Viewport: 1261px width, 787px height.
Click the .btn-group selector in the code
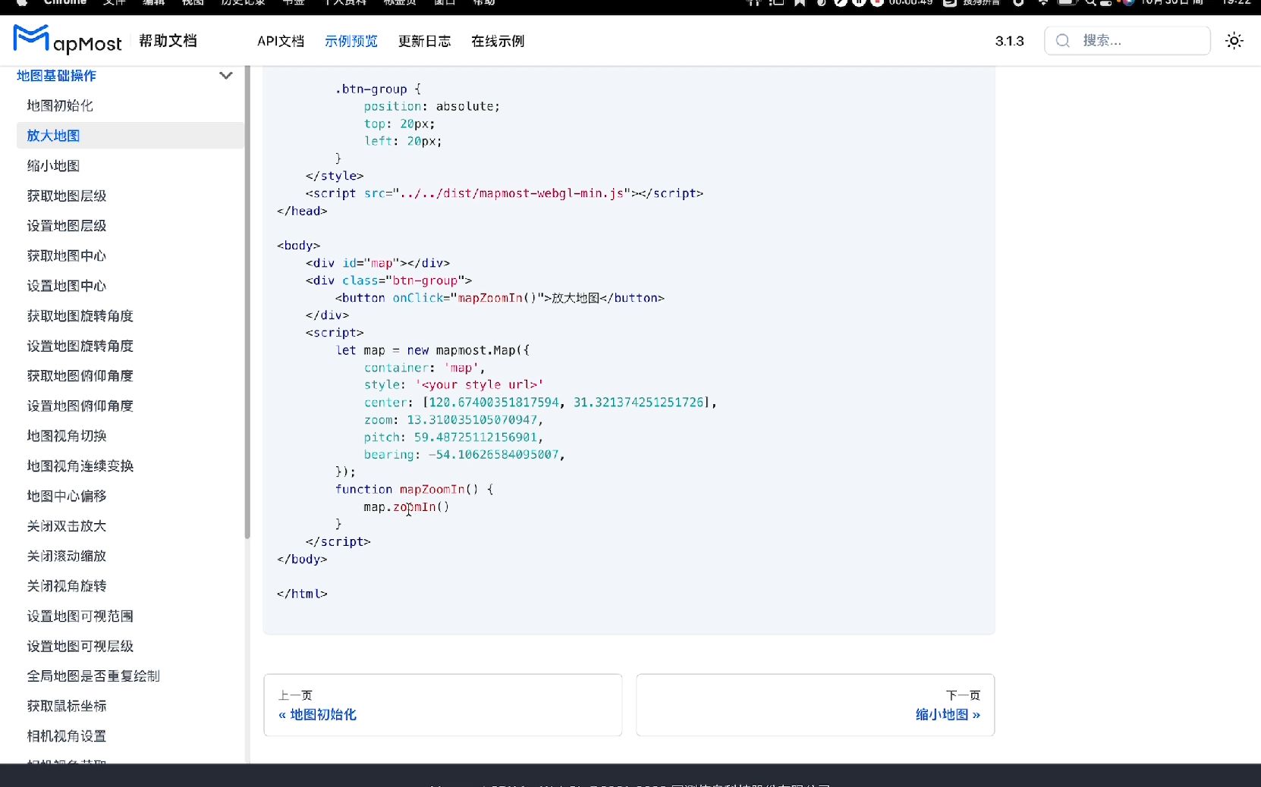(371, 89)
